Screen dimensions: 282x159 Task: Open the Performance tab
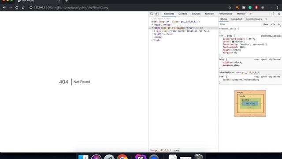click(225, 14)
